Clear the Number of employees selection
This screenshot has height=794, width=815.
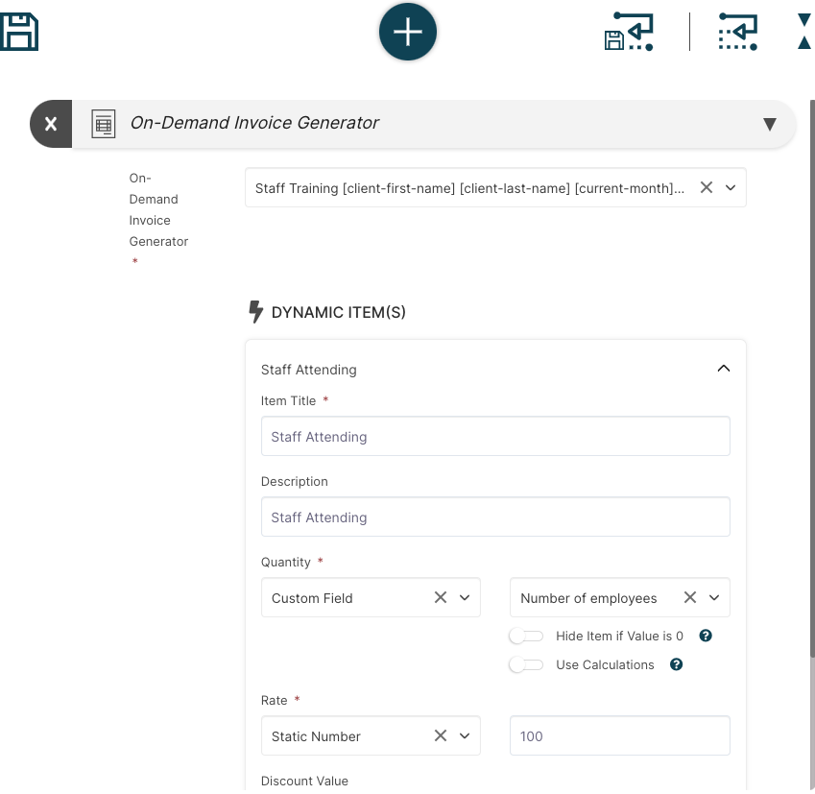point(690,597)
